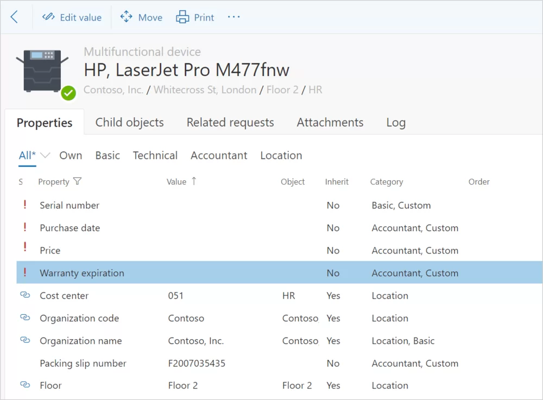Screen dimensions: 543x400
Task: Click the Whitecross St, London breadcrumb
Action: [205, 90]
